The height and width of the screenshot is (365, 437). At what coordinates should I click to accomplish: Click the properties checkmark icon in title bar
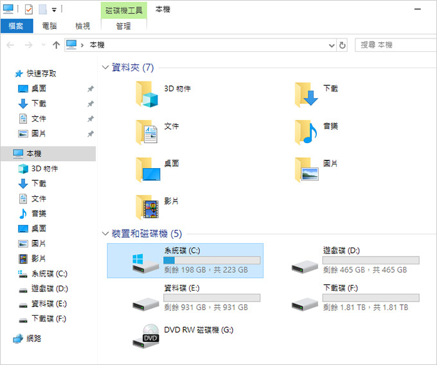click(x=29, y=10)
